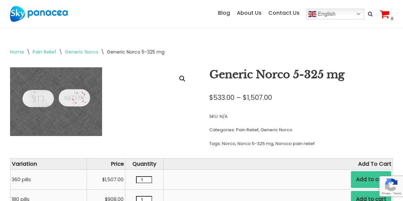Click the Norco 5-325 mg tag link

255,144
